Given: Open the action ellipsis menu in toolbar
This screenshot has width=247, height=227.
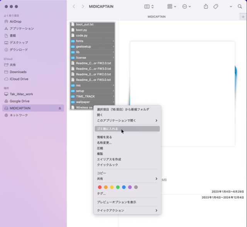Looking at the screenshot, I should tap(186, 7).
